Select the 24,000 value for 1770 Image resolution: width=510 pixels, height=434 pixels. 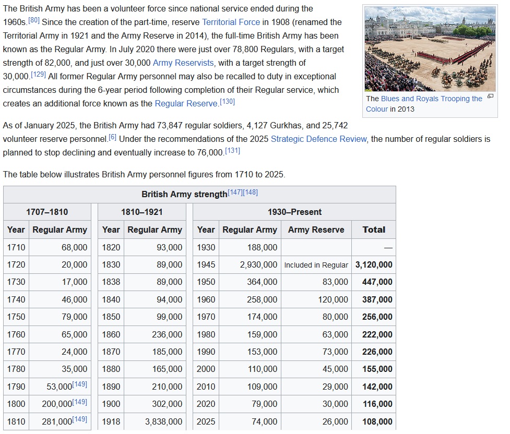point(75,352)
